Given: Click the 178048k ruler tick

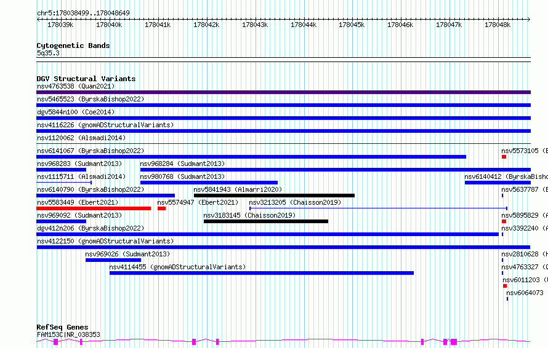Looking at the screenshot, I should [498, 25].
